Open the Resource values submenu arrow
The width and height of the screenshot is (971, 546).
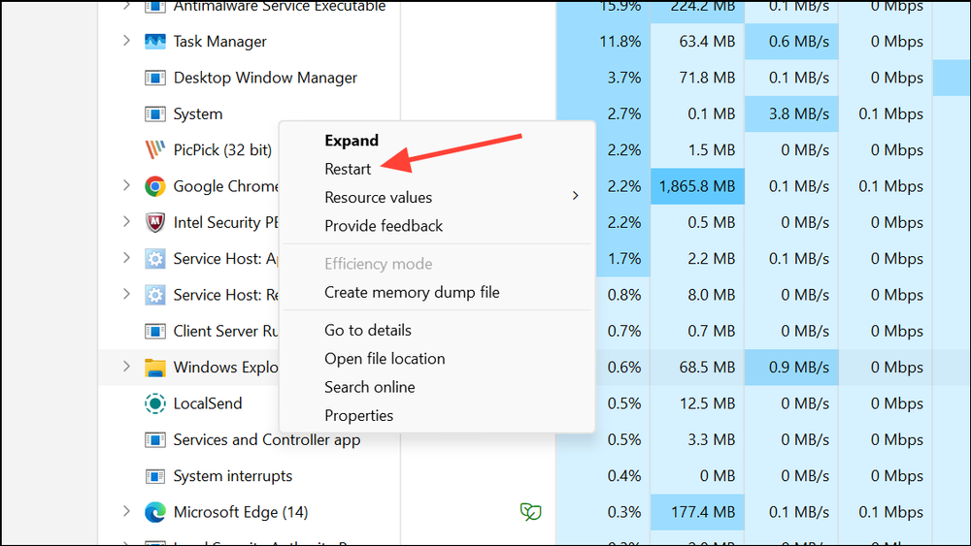[575, 196]
